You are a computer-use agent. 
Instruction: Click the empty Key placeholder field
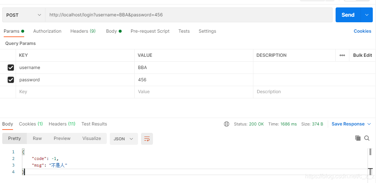(x=75, y=92)
